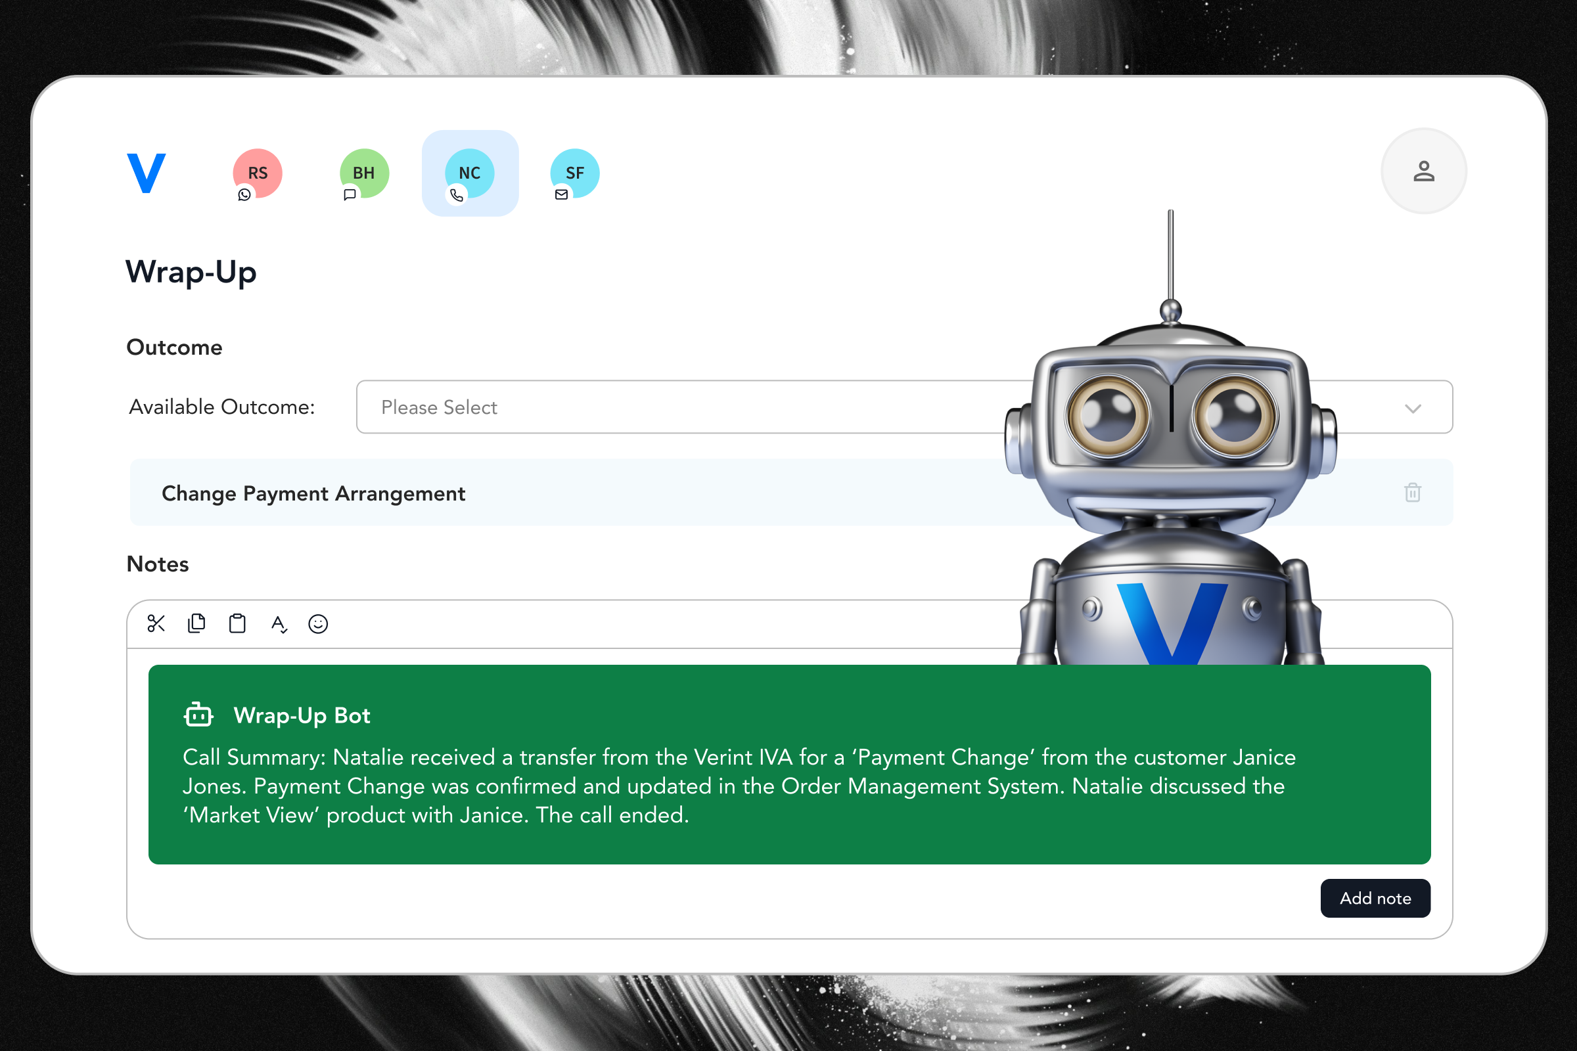
Task: Click the Paste clipboard icon
Action: point(237,623)
